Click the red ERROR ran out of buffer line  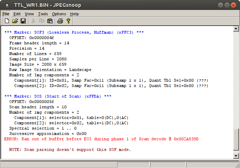pos(101,139)
